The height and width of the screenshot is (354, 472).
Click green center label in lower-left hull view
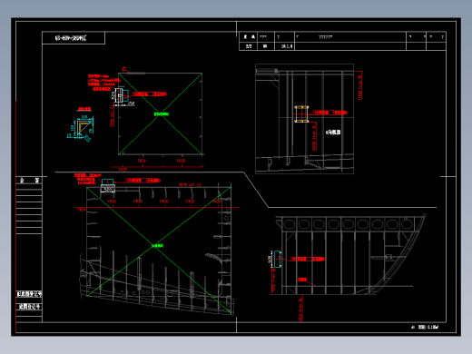point(157,246)
